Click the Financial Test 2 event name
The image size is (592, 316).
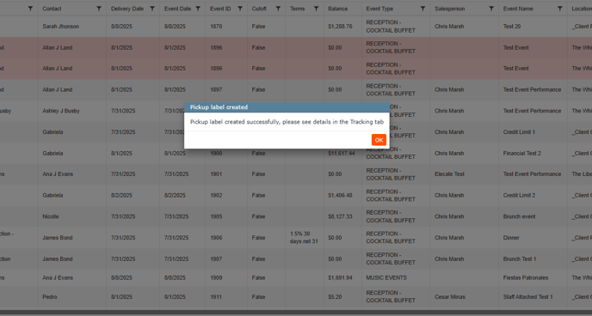[x=521, y=154]
